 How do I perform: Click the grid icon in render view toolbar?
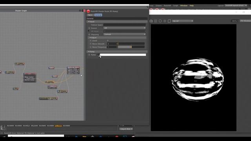[x=155, y=21]
